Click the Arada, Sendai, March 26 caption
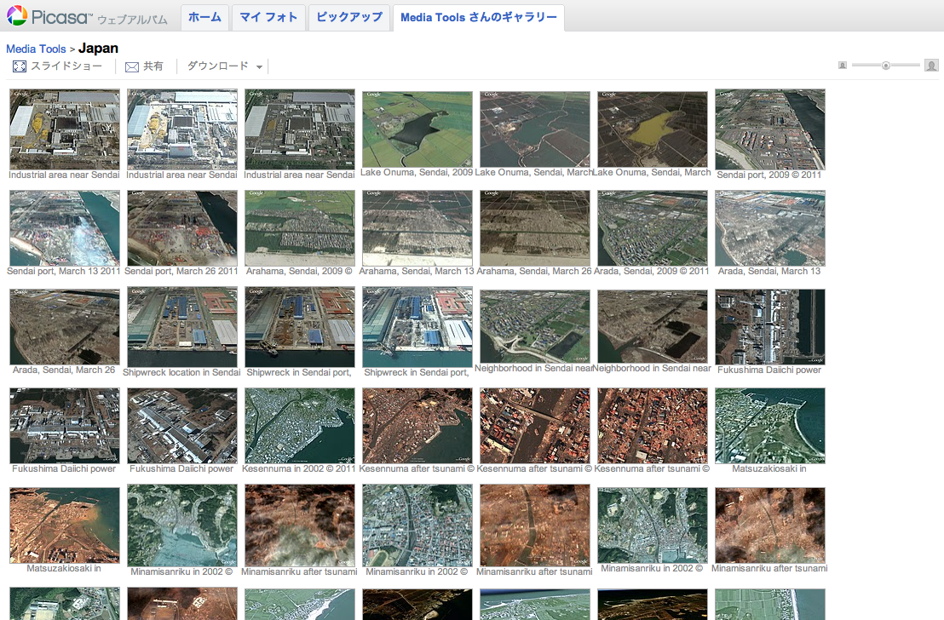 64,370
